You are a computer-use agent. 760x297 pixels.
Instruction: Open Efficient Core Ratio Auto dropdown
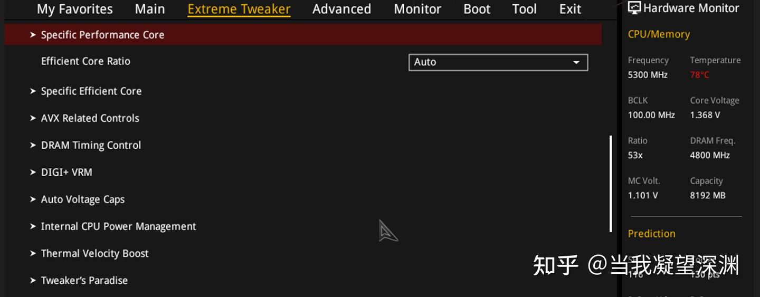(498, 62)
